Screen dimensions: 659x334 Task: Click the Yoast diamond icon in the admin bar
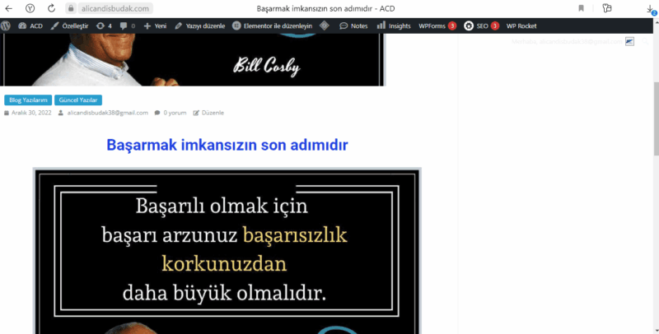pyautogui.click(x=325, y=26)
